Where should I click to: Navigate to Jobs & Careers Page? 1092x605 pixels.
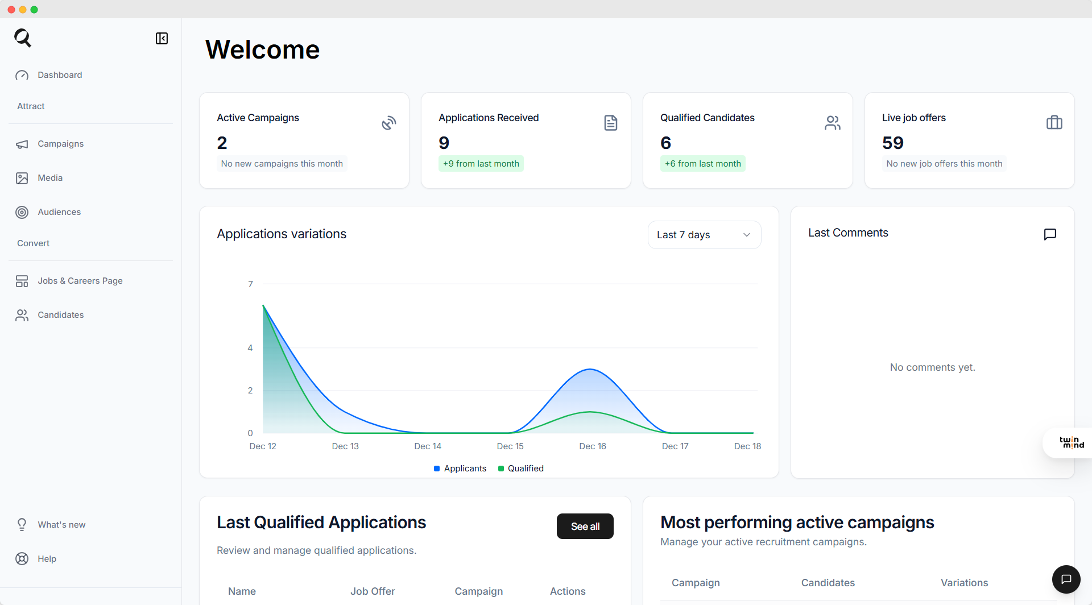tap(80, 281)
